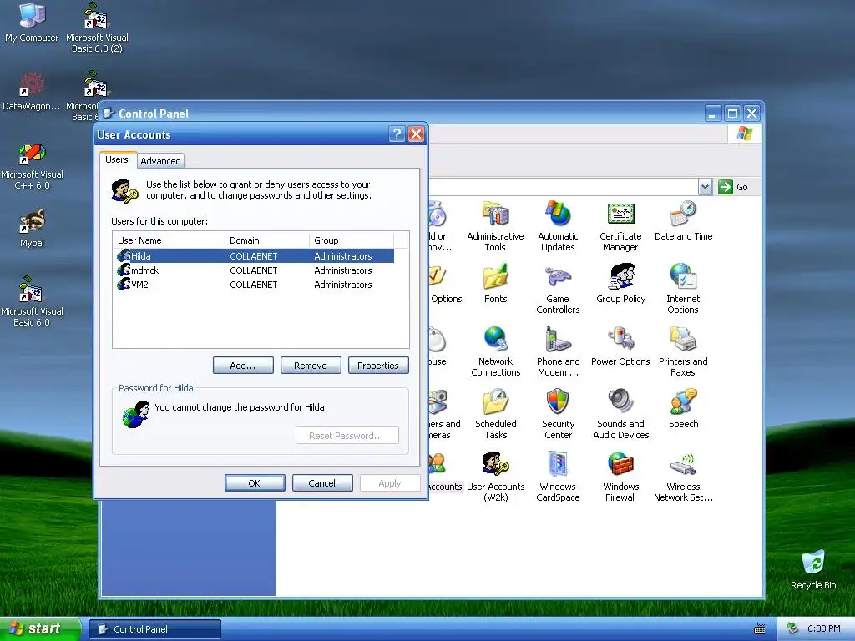Open the Fonts folder icon
This screenshot has width=855, height=641.
[495, 284]
